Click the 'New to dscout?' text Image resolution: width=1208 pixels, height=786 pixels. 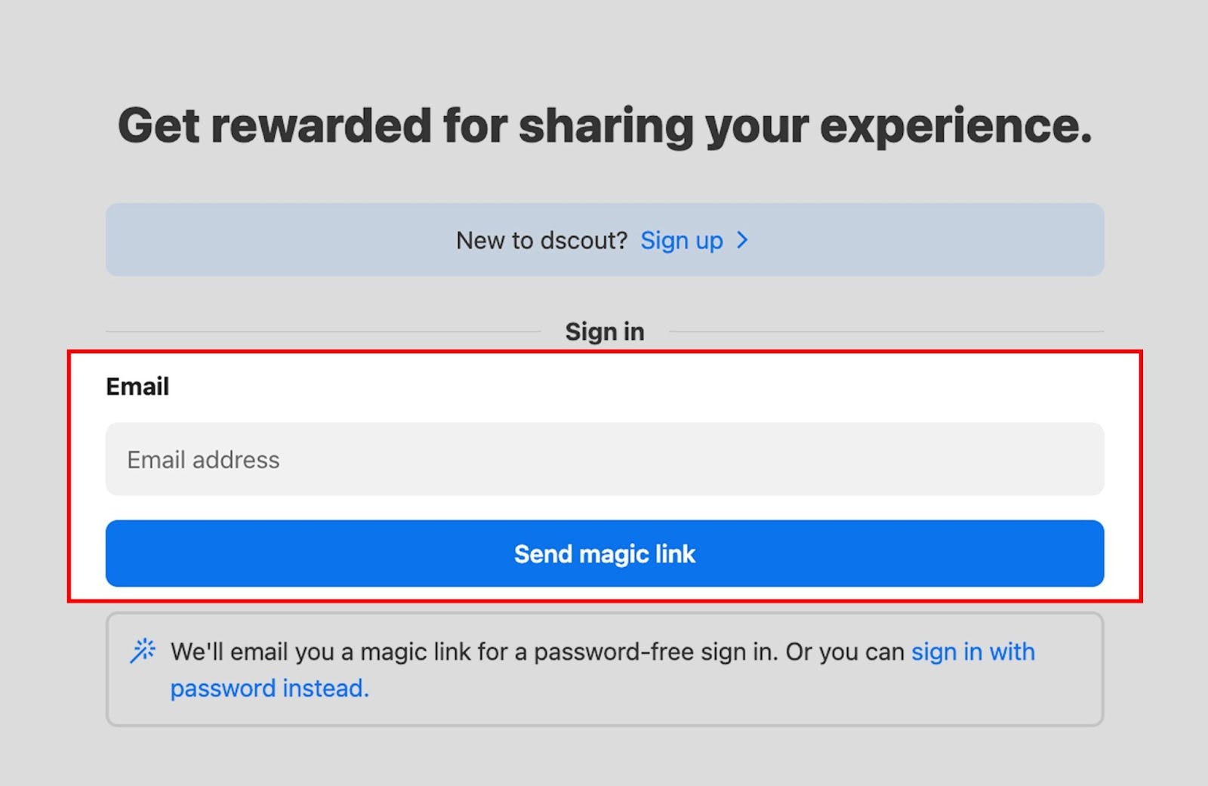[x=541, y=240]
